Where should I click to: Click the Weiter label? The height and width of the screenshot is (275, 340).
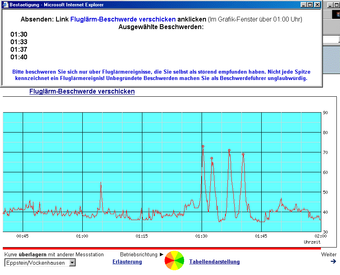pos(329,254)
